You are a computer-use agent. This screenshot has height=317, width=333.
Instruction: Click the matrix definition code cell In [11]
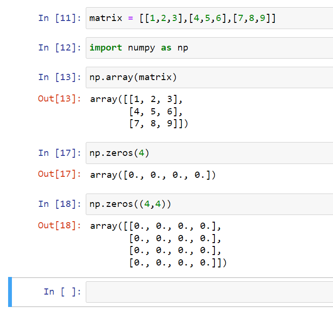[x=210, y=18]
